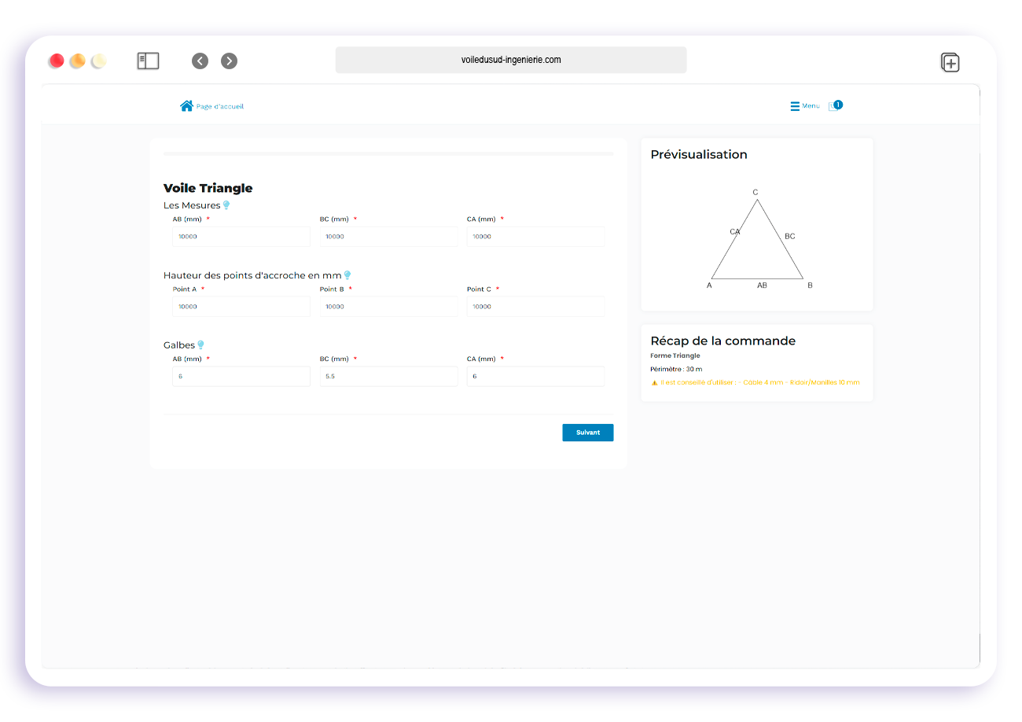The width and height of the screenshot is (1022, 722).
Task: Go forward with the browser forward arrow
Action: [229, 61]
